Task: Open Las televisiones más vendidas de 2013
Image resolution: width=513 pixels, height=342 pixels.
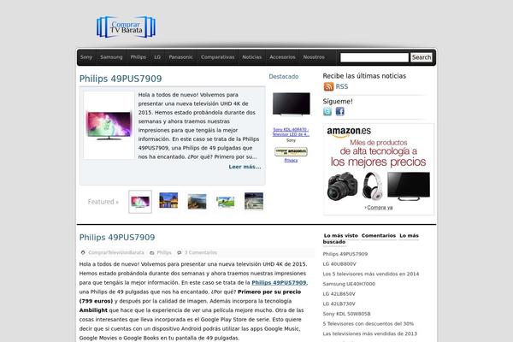Action: (370, 333)
